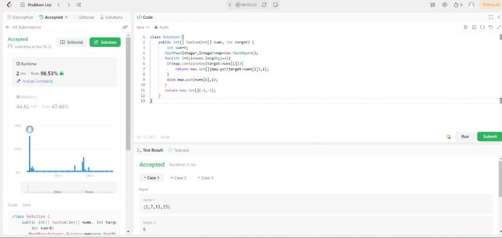Image resolution: width=502 pixels, height=238 pixels.
Task: Copy the submission link icon
Action: [125, 27]
